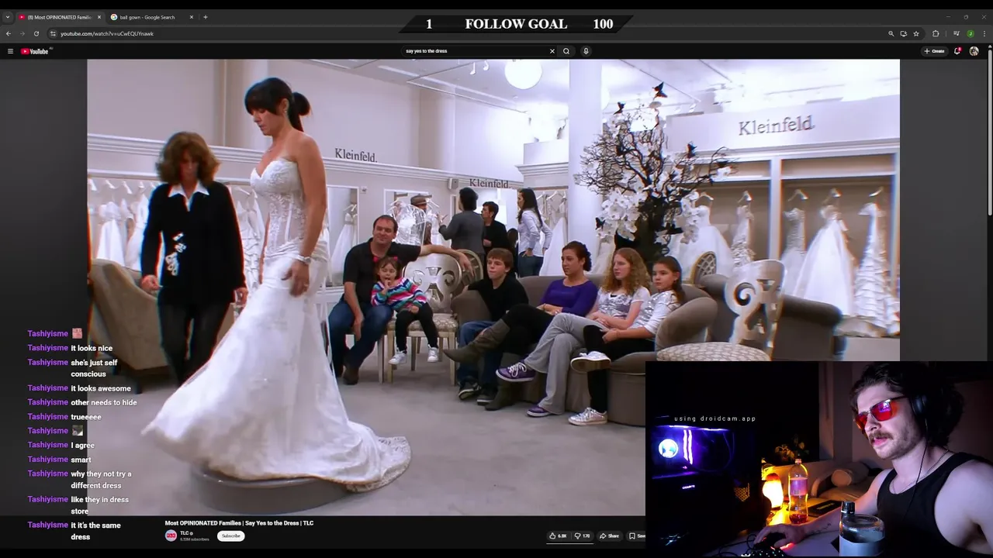Switch to the ball gown Google Search tab
The height and width of the screenshot is (558, 993).
147,17
